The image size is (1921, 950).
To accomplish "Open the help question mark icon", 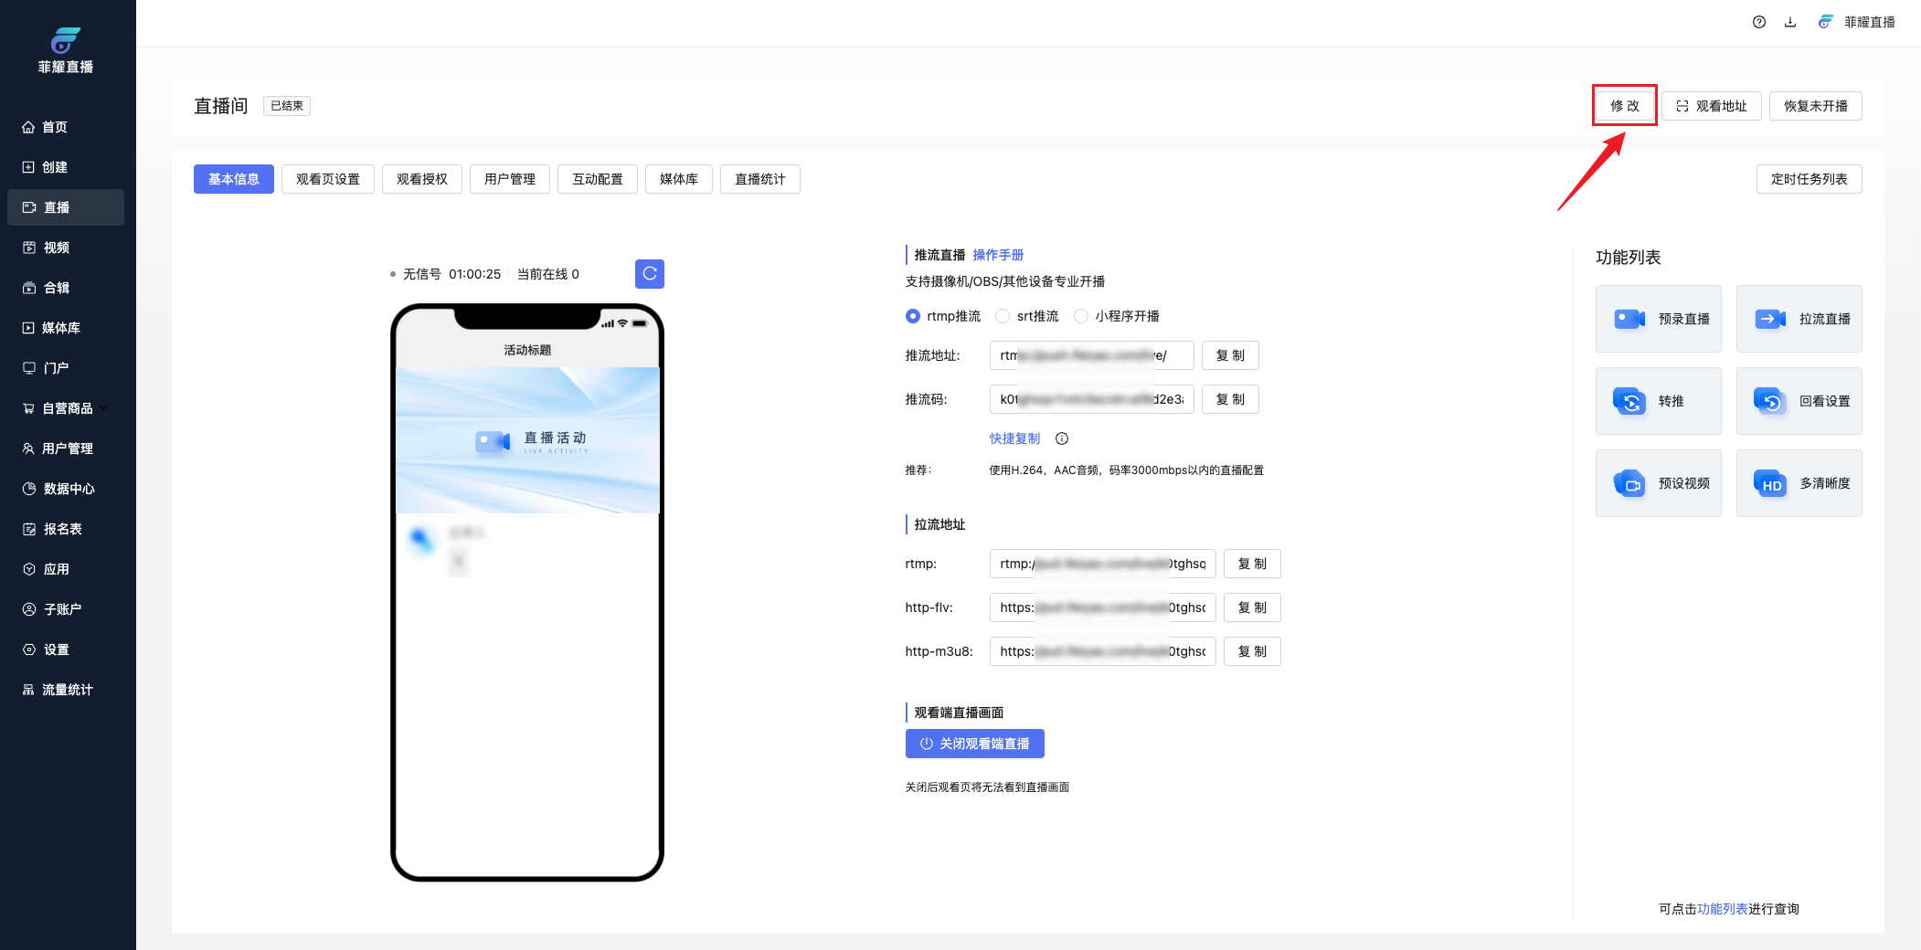I will click(x=1758, y=22).
